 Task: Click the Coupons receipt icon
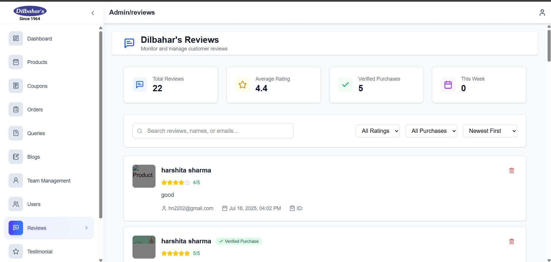coord(16,86)
